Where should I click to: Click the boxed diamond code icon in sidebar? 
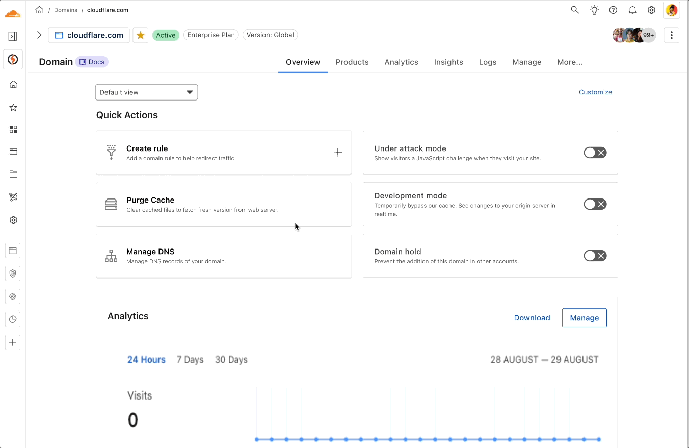point(13,296)
